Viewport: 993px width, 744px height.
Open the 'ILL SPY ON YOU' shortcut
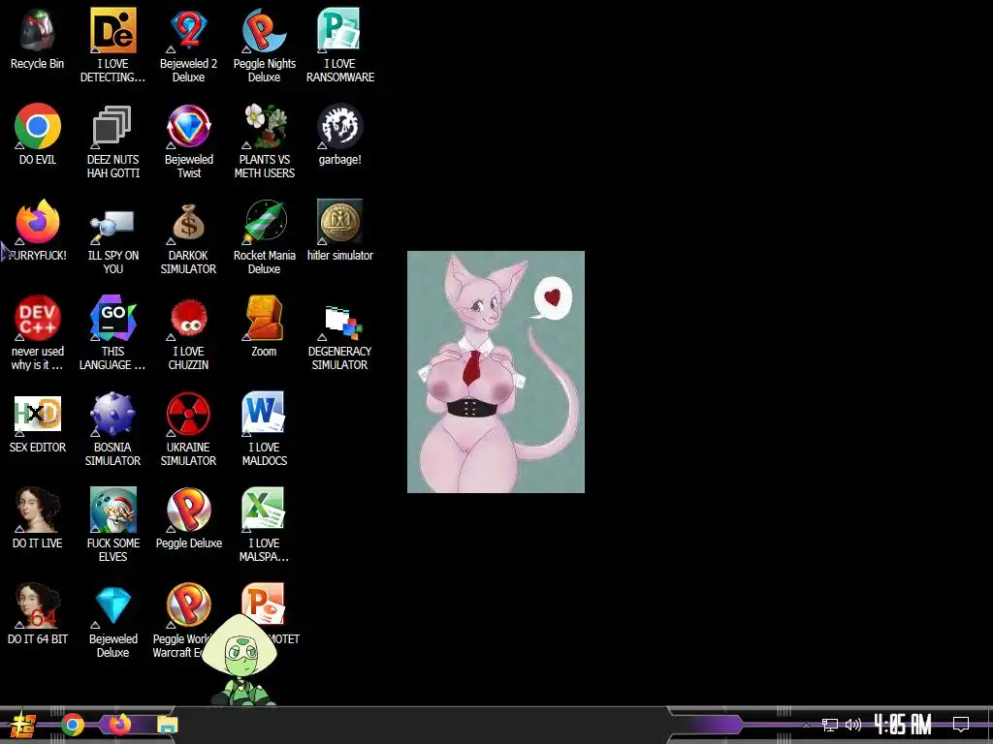coord(112,222)
